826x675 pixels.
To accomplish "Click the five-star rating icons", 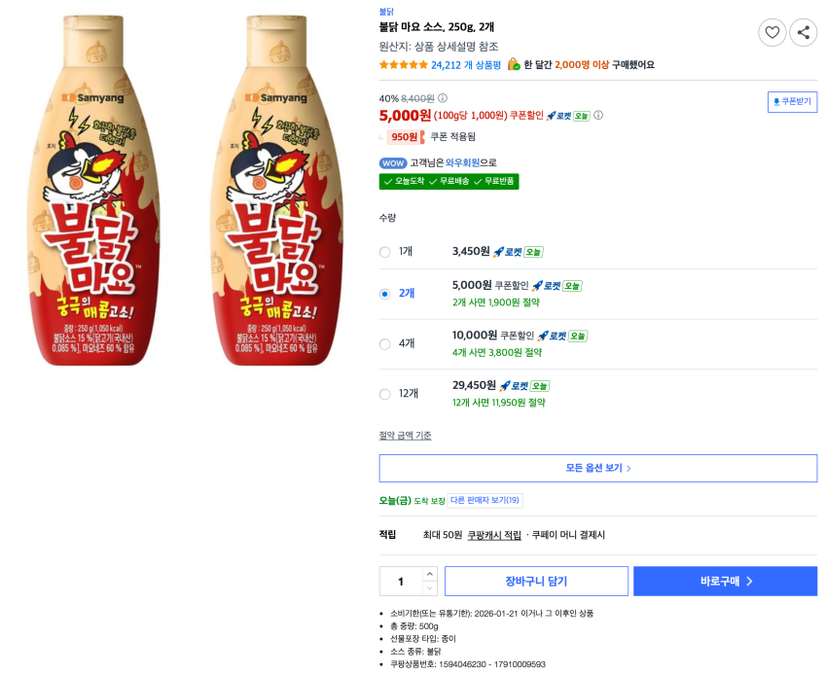I will click(403, 65).
